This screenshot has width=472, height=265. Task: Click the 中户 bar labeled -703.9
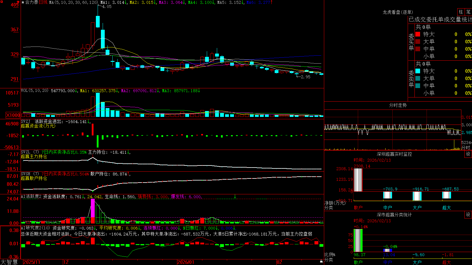pyautogui.click(x=388, y=195)
